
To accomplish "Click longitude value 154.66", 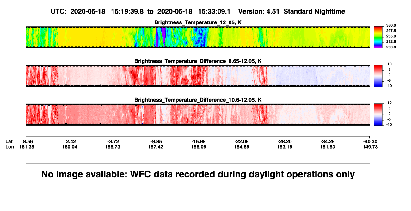I will click(242, 147).
